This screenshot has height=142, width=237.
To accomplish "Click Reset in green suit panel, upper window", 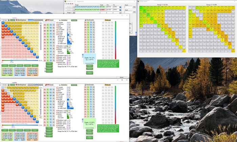I will click(4, 75).
